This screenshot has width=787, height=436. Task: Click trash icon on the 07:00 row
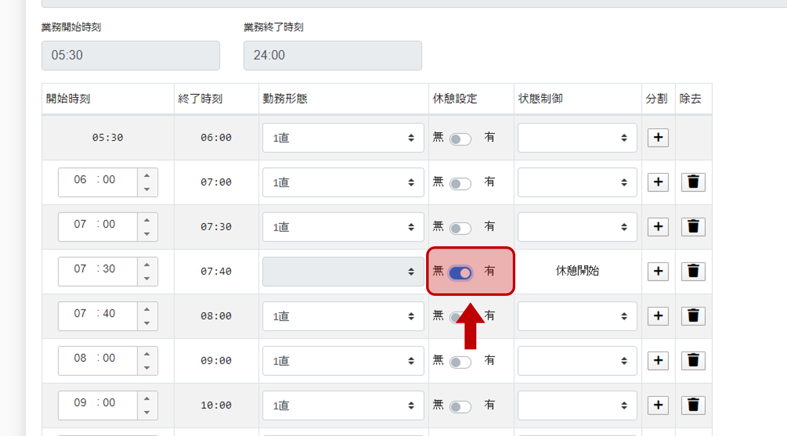[x=693, y=226]
